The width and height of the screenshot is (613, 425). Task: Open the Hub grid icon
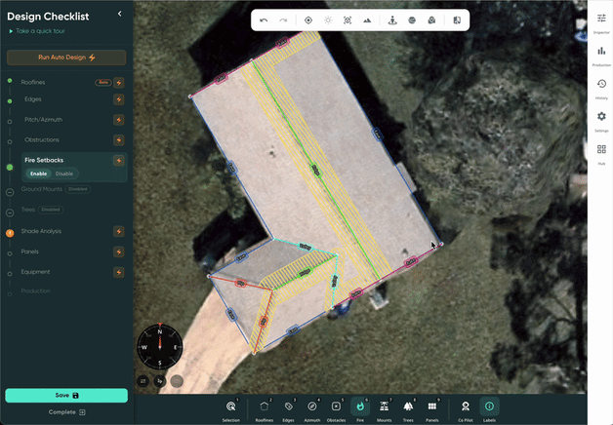(601, 154)
